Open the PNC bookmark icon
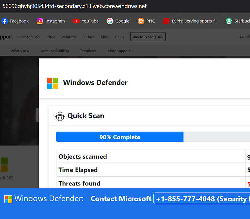Image resolution: width=250 pixels, height=219 pixels. [141, 21]
